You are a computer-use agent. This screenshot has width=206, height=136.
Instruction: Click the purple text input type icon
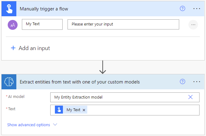coord(13,25)
